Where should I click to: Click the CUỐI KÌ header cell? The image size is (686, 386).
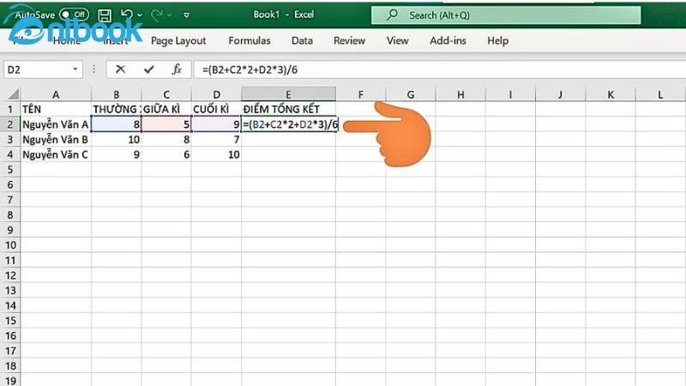coord(216,109)
